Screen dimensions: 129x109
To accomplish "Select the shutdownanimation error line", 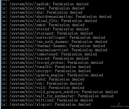I will tap(56, 17).
